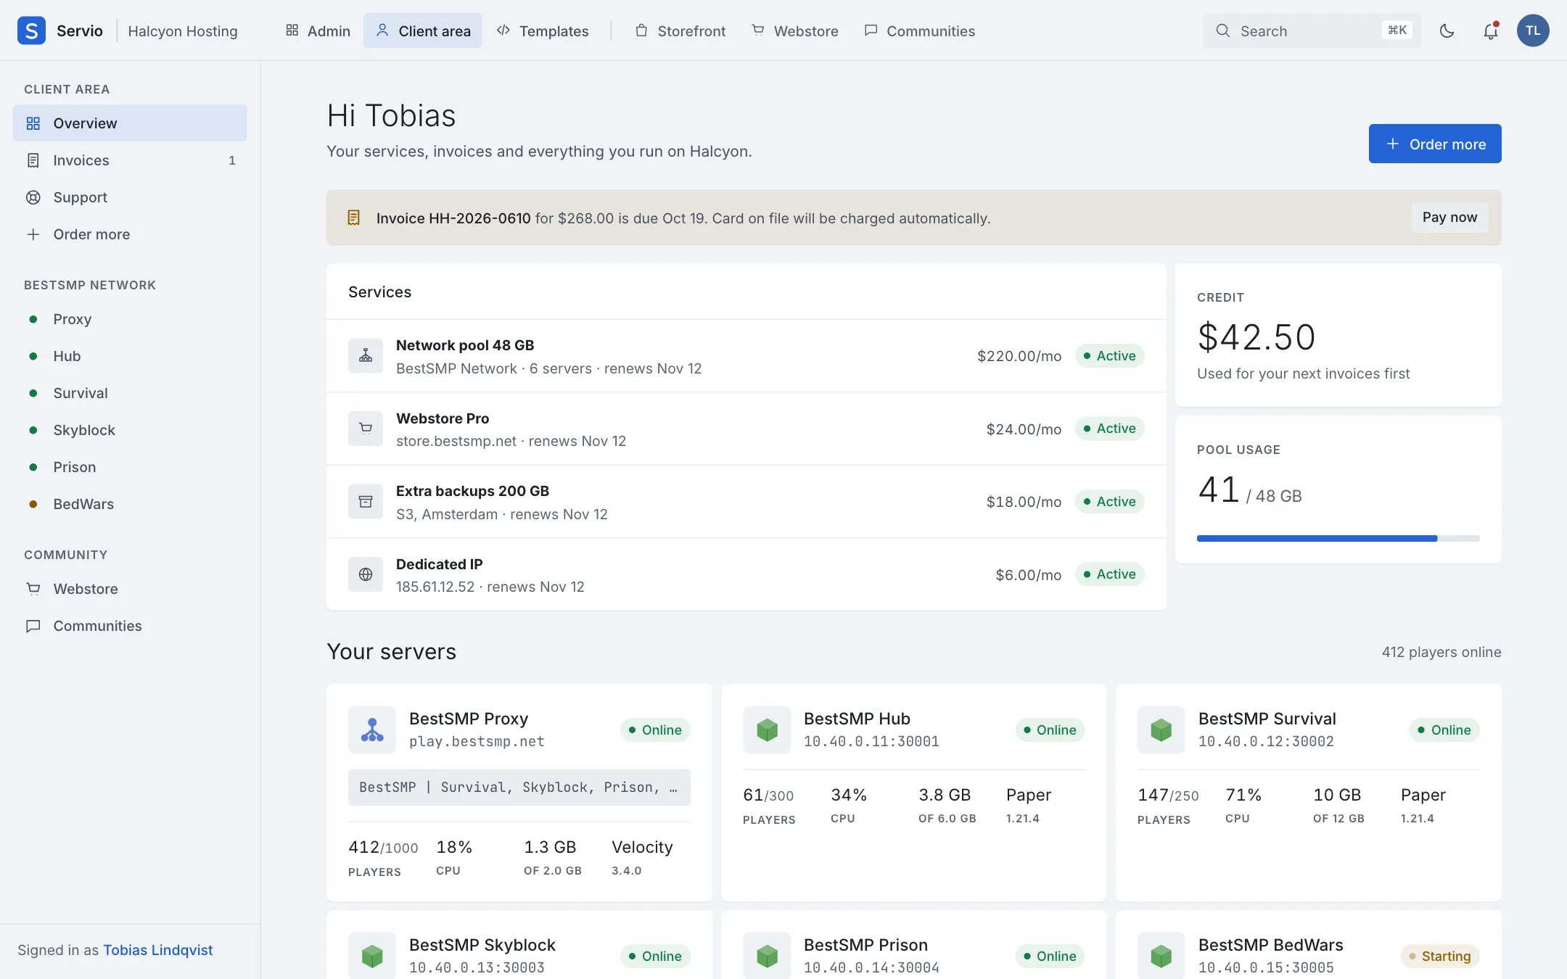Viewport: 1567px width, 979px height.
Task: Open the TL user avatar menu
Action: pos(1533,30)
